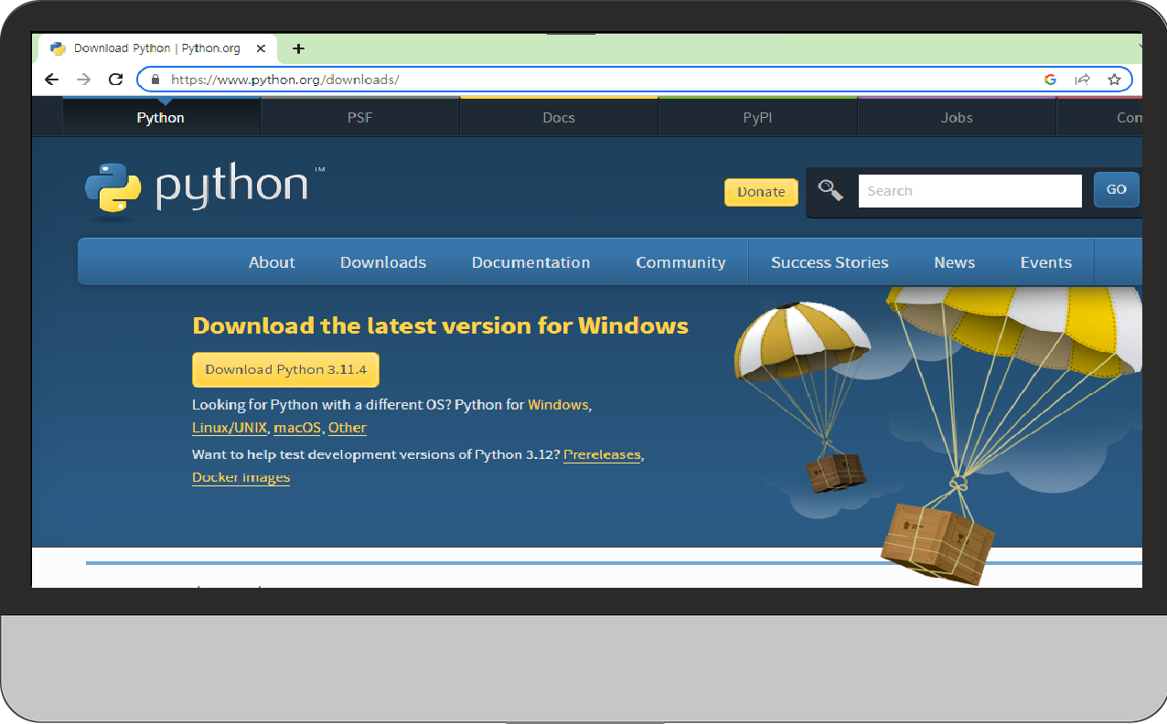Click the Prereleases link
The image size is (1167, 724).
point(602,454)
